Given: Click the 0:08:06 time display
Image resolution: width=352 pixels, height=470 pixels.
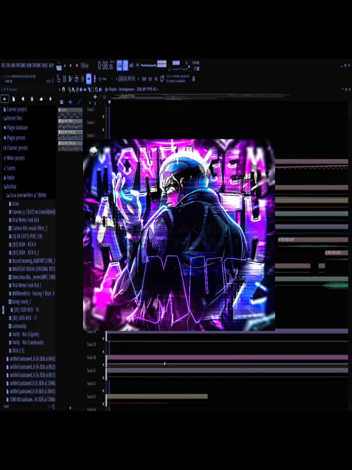Looking at the screenshot, I should tap(105, 66).
